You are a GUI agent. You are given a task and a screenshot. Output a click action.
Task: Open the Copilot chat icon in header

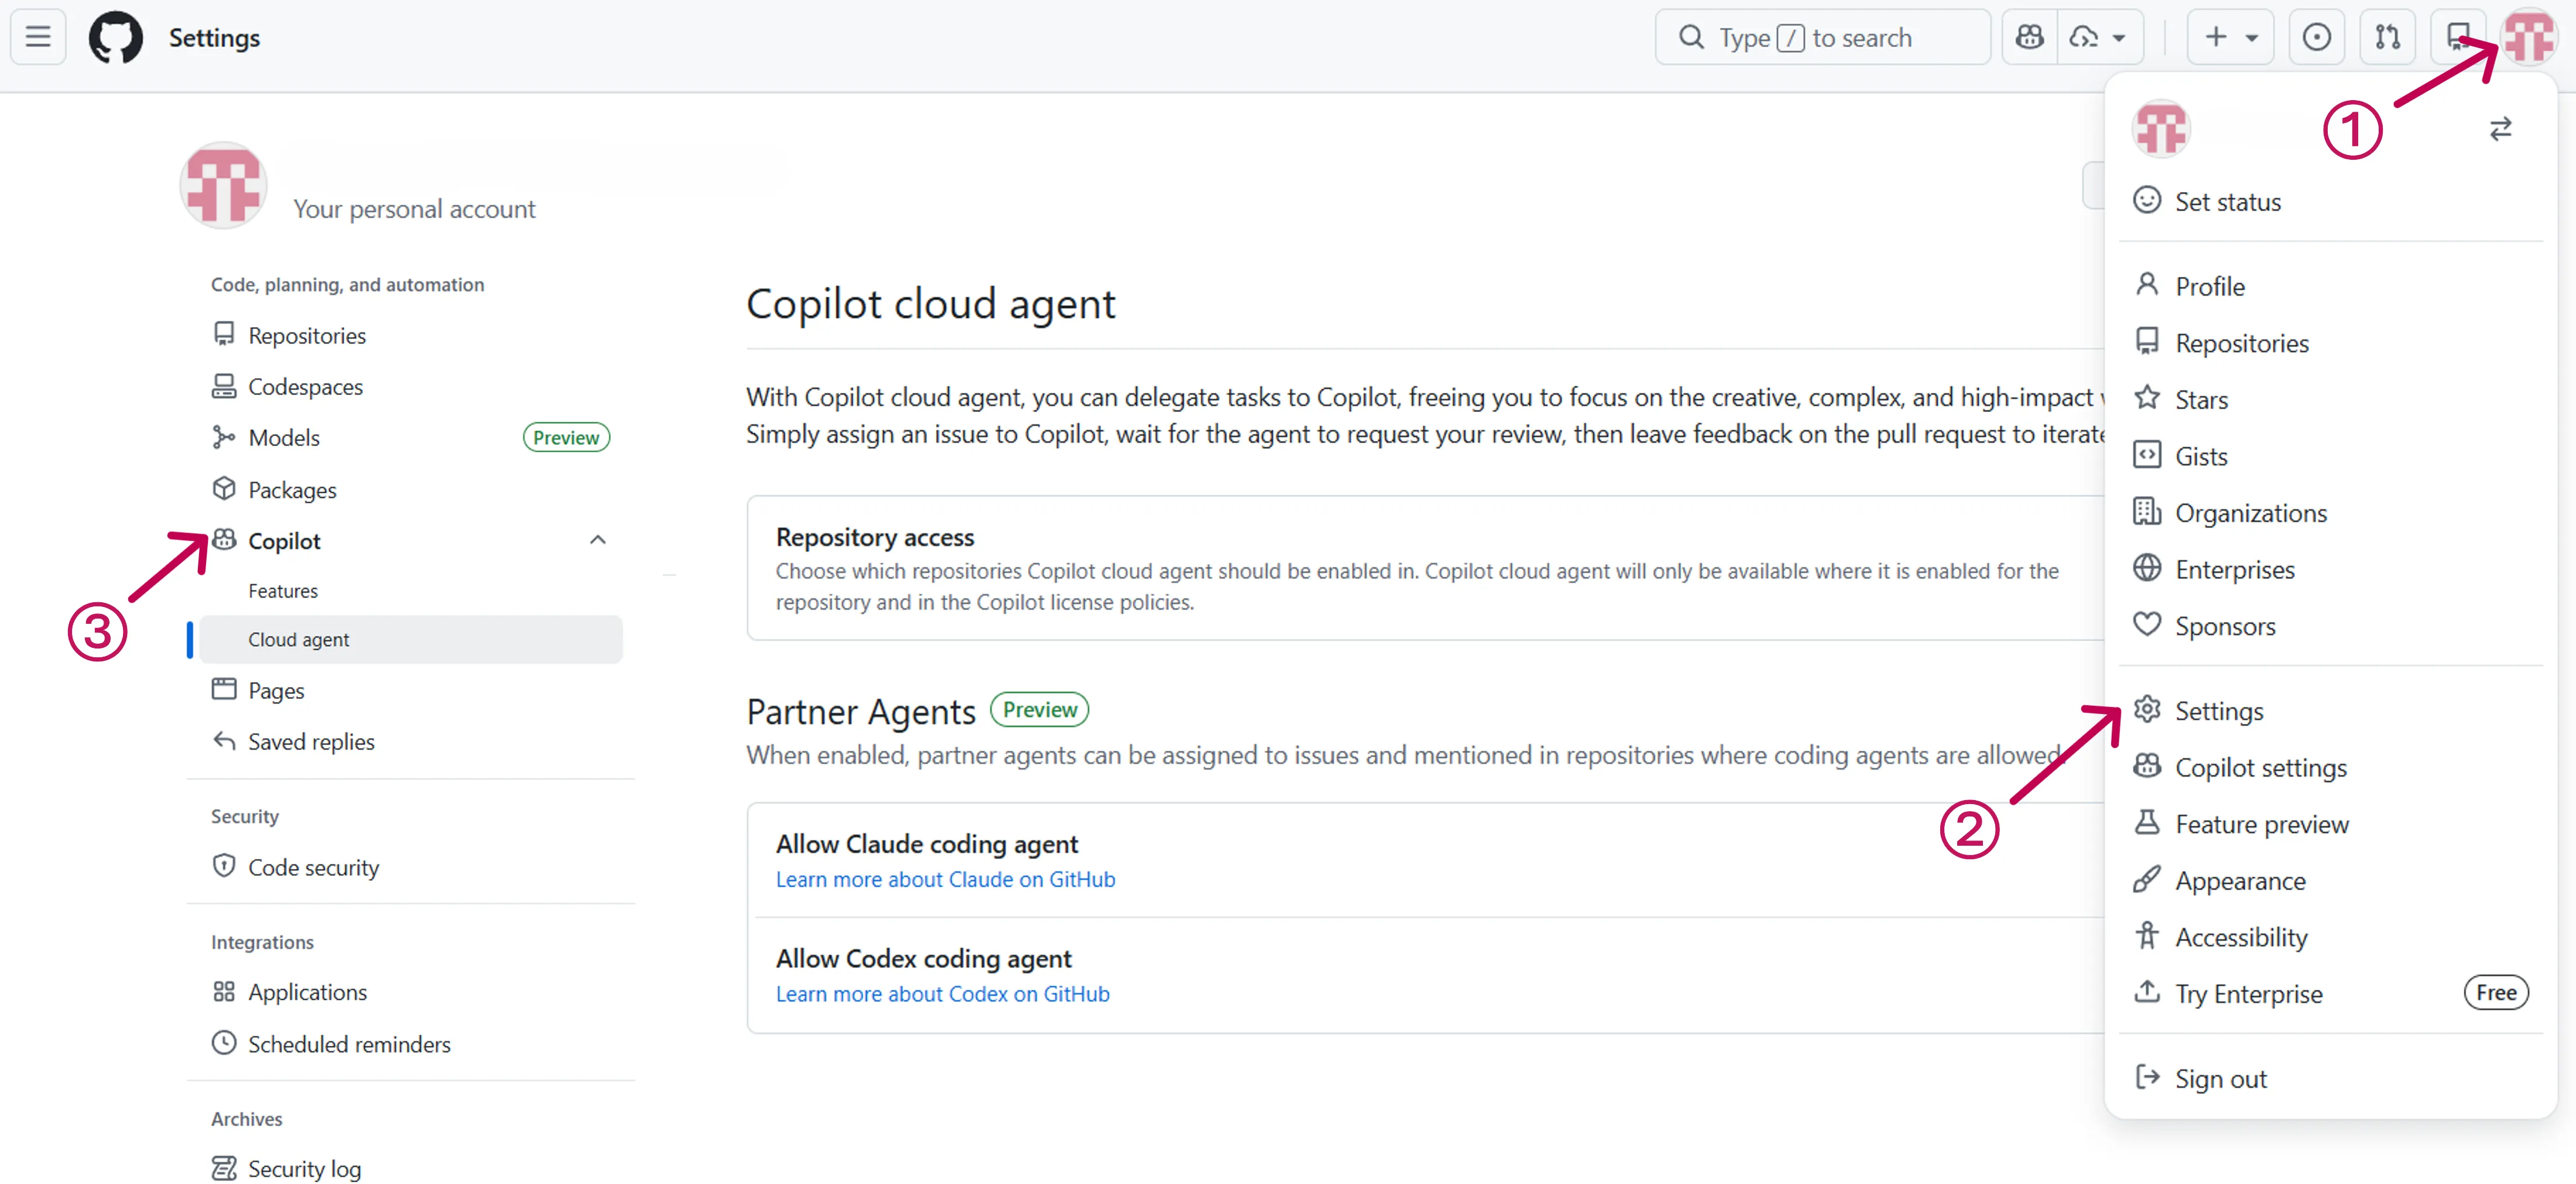[2030, 37]
